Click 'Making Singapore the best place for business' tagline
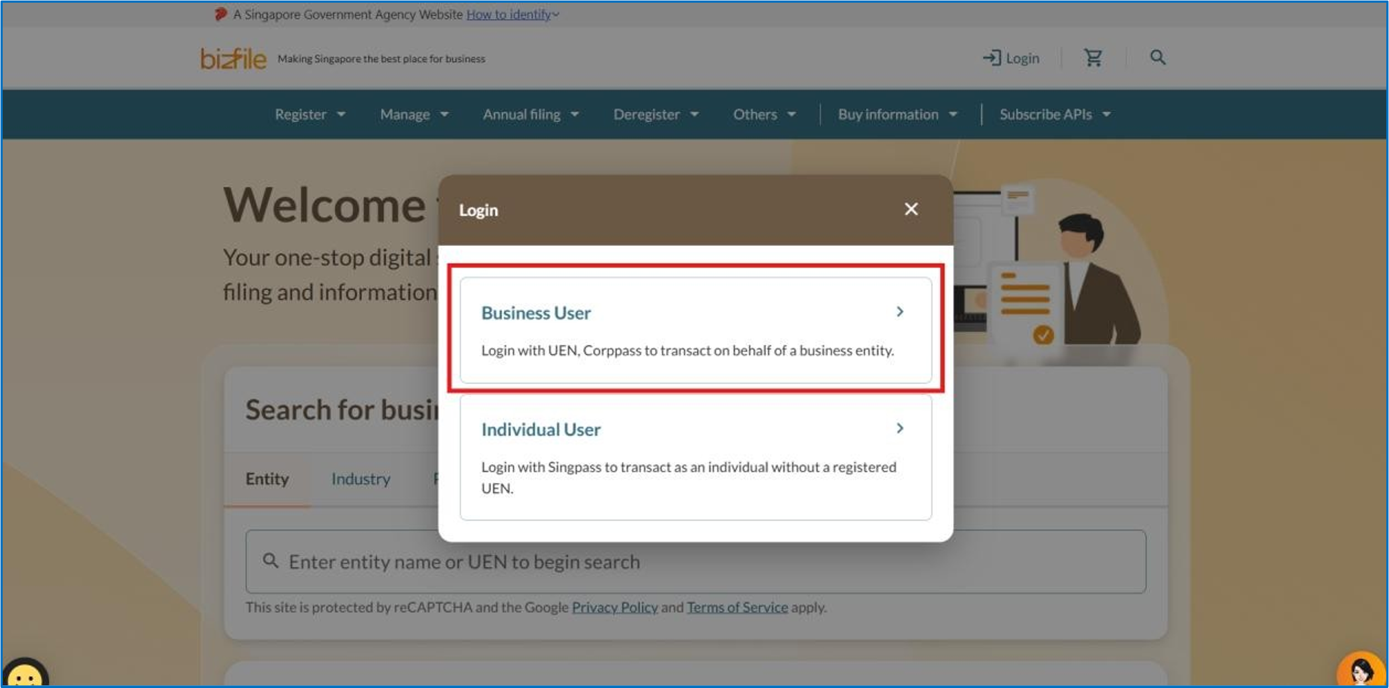1389x688 pixels. pyautogui.click(x=381, y=59)
